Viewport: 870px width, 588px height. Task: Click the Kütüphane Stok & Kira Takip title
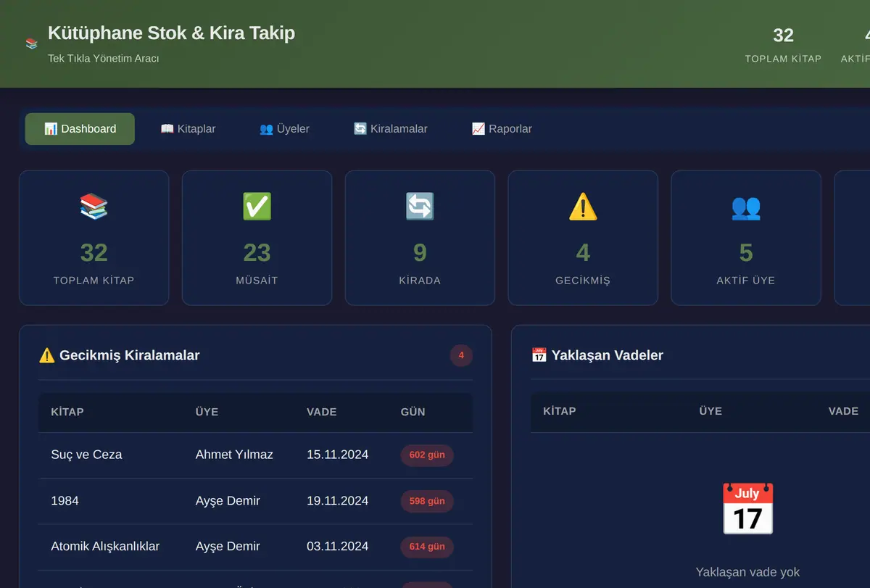171,33
